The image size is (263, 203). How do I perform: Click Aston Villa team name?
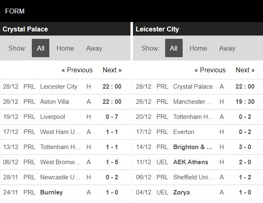point(55,102)
